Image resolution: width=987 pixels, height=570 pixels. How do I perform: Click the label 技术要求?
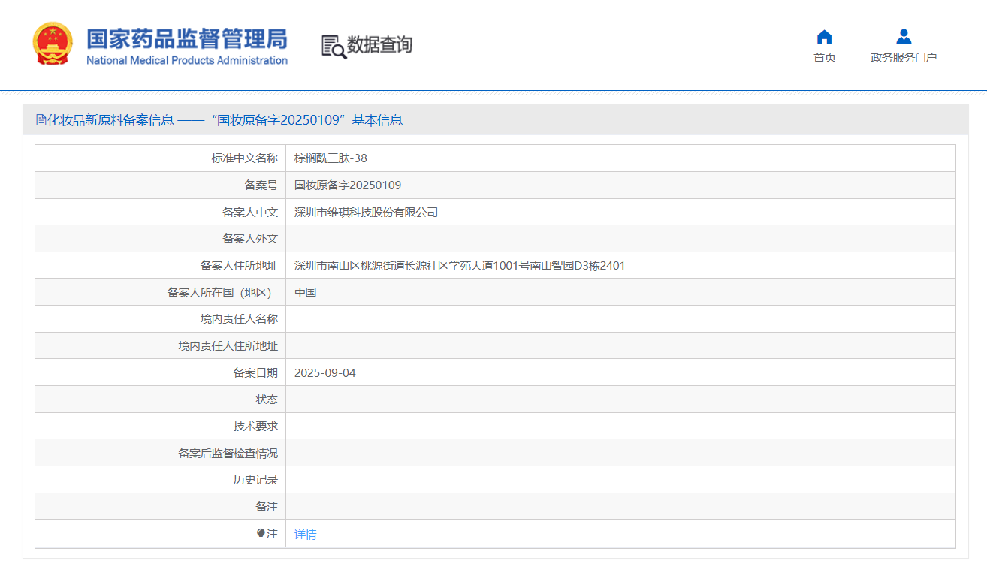point(255,427)
